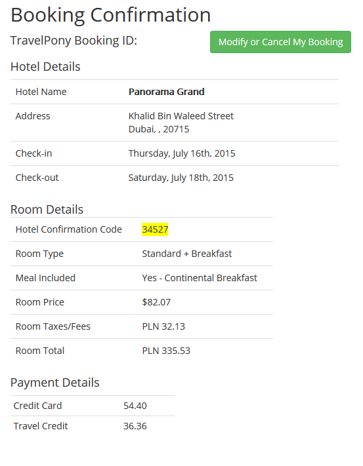Click the Khalid Bin Waleed Street address
Screen dimensions: 363x466
tap(181, 116)
